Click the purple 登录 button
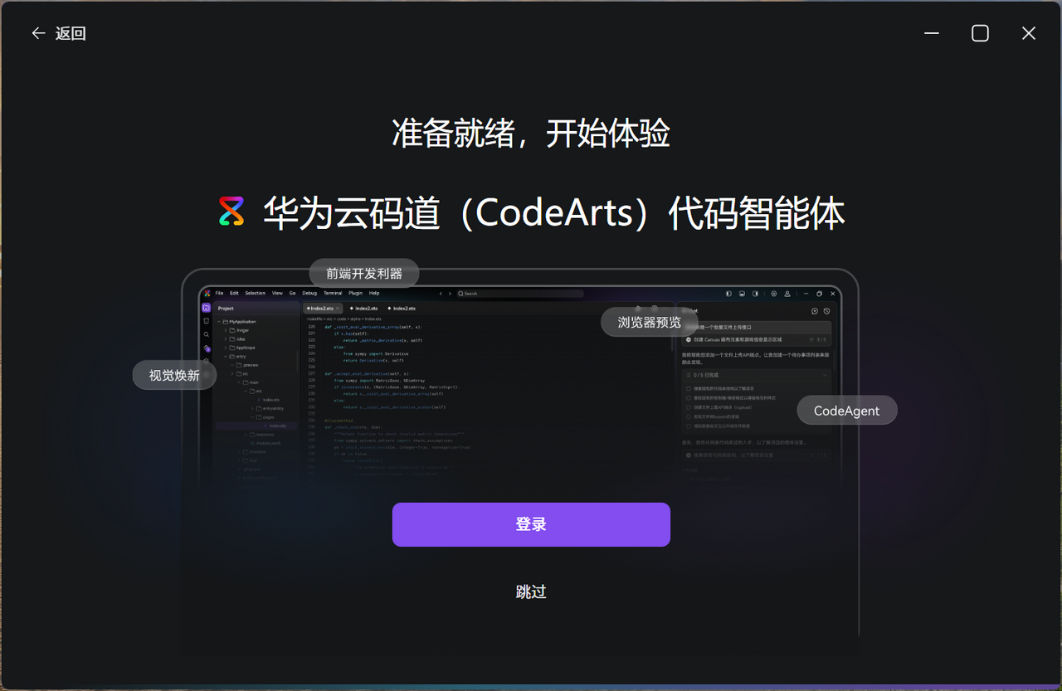The height and width of the screenshot is (691, 1062). (x=531, y=524)
